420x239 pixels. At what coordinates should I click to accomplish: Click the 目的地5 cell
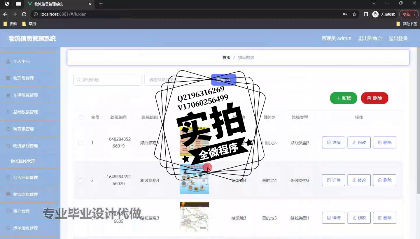pyautogui.click(x=269, y=143)
